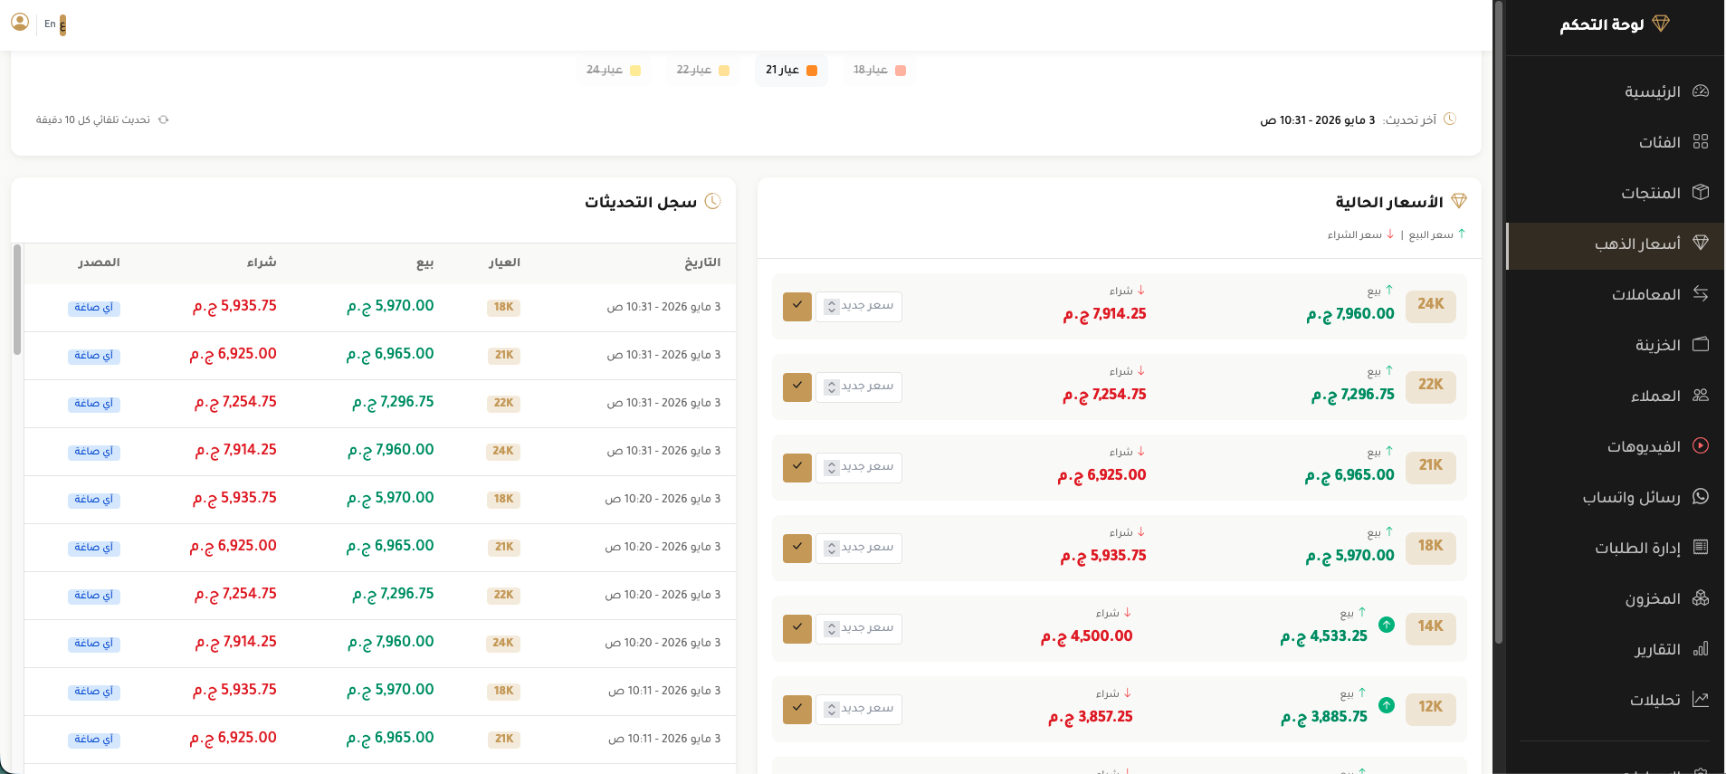Click the 24K karat badge in current prices
Viewport: 1726px width, 774px height.
coord(1430,305)
